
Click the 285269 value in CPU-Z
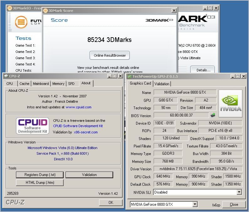(x=13, y=194)
